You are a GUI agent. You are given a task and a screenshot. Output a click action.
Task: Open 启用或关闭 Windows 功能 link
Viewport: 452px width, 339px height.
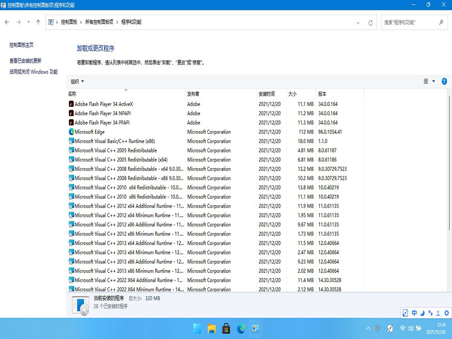tap(34, 72)
